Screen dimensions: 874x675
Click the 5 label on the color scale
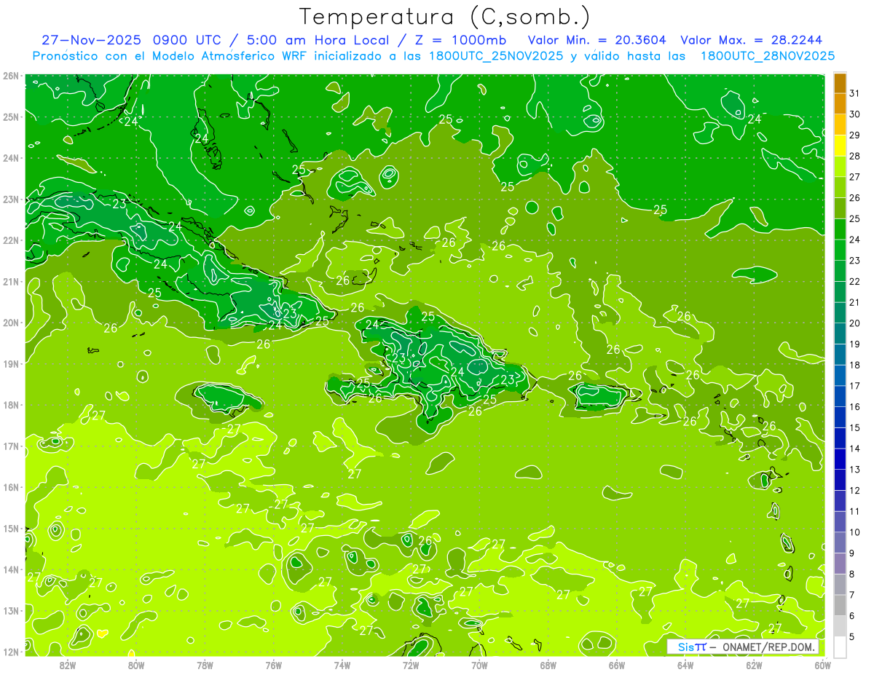852,637
